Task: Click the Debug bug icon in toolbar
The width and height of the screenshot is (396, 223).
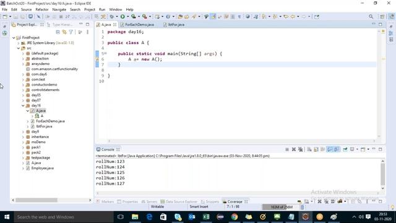Action: click(x=111, y=17)
